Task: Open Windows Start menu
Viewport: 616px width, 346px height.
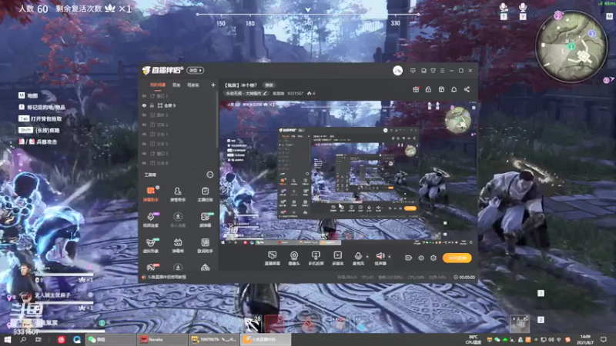Action: 8,340
